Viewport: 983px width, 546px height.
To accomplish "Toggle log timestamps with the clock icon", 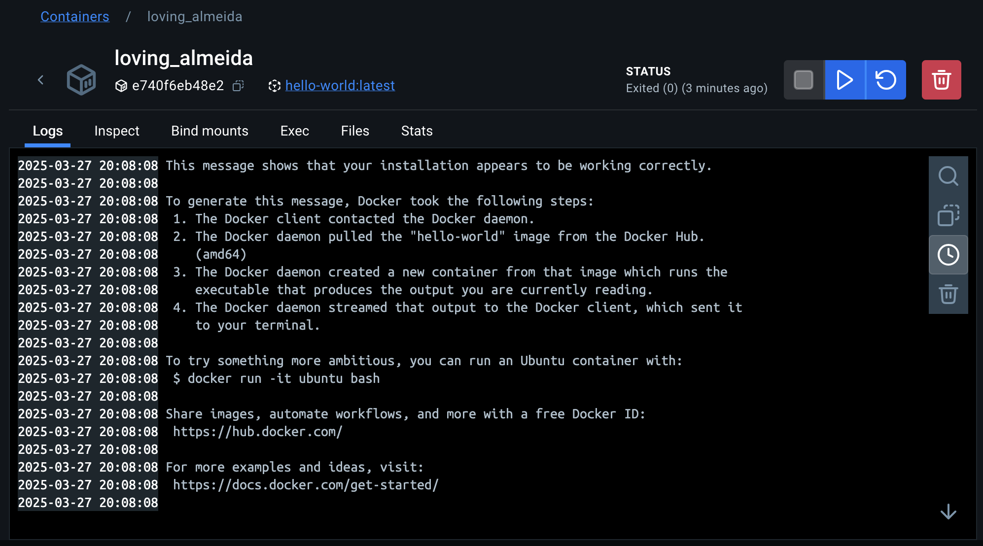I will click(948, 255).
